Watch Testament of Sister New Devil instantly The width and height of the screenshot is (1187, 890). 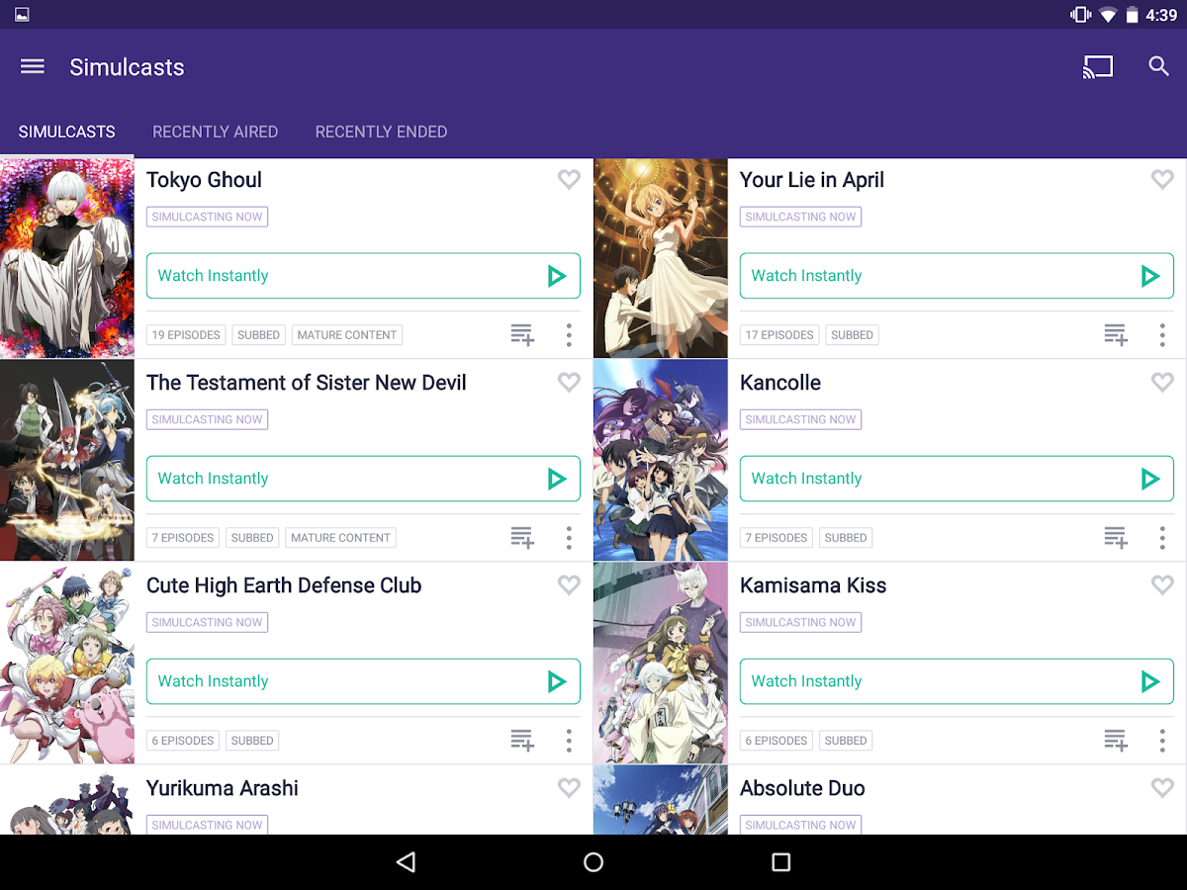pos(363,479)
